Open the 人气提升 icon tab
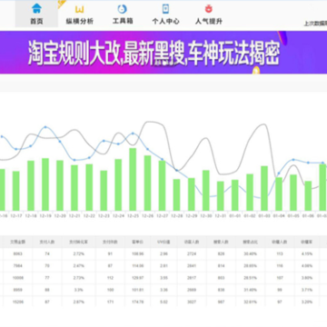Viewport: 327px width, 327px height. point(209,14)
